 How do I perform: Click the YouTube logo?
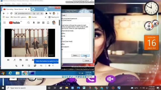coord(15,23)
